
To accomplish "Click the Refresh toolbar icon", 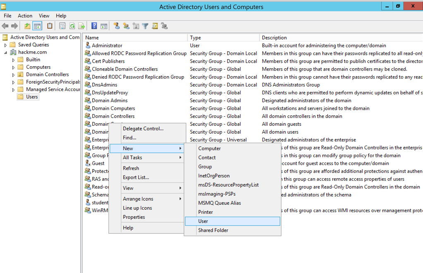I will [x=72, y=26].
